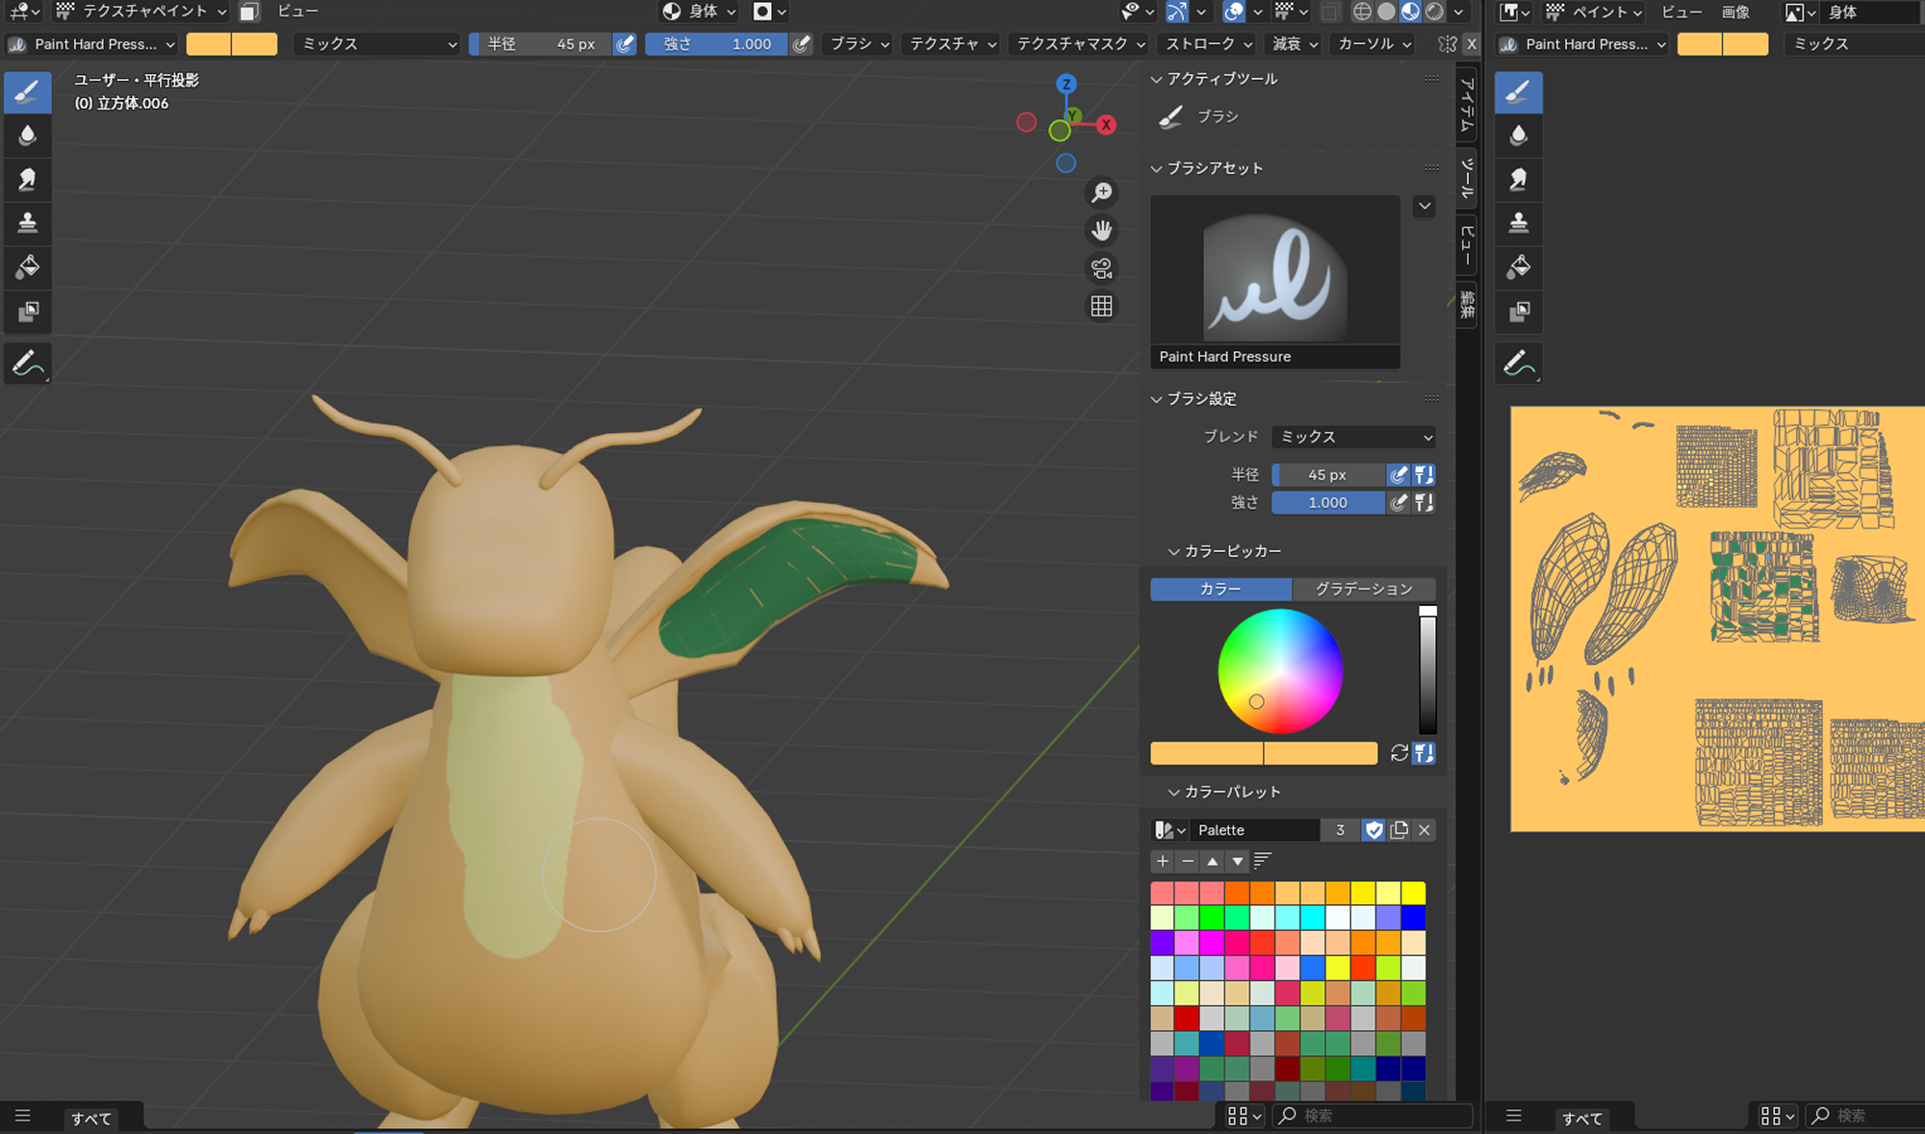Select the Fill bucket tool in the viewport toolbar
The width and height of the screenshot is (1925, 1134).
(x=28, y=267)
